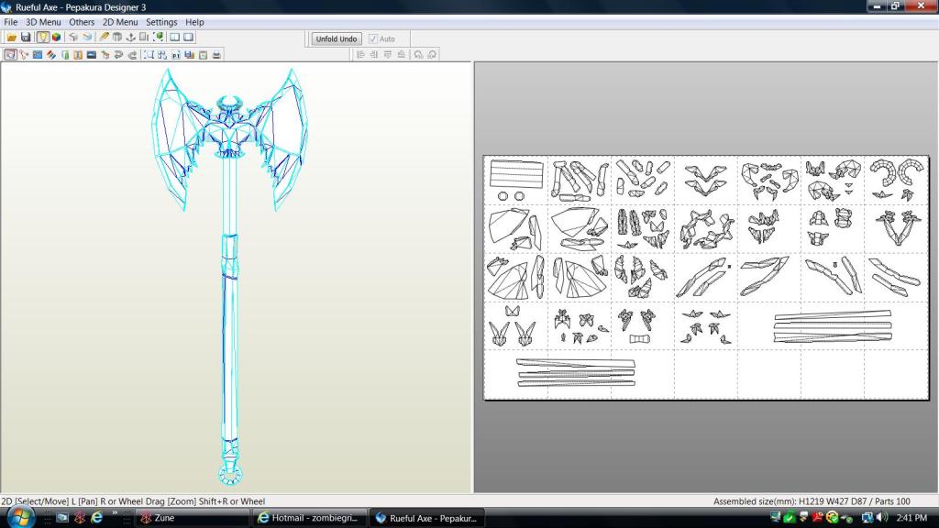
Task: Click the Redo arrow in 2D toolbar
Action: (x=132, y=54)
